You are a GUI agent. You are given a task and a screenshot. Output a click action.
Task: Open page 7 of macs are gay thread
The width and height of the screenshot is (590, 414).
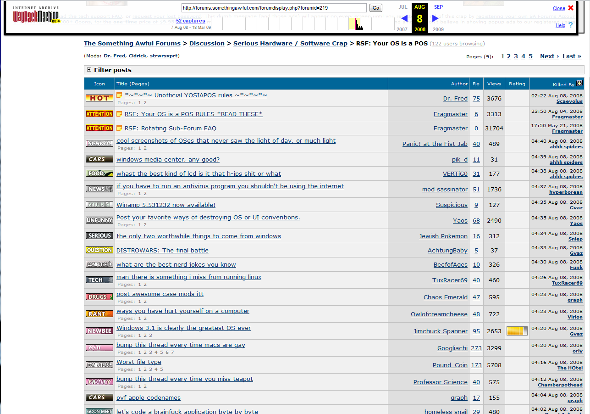pyautogui.click(x=172, y=352)
